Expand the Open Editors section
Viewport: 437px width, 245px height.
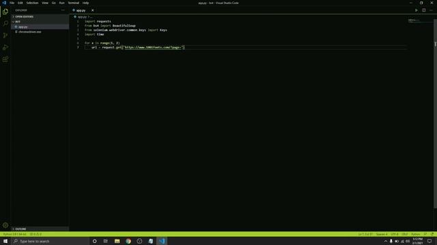pyautogui.click(x=40, y=16)
